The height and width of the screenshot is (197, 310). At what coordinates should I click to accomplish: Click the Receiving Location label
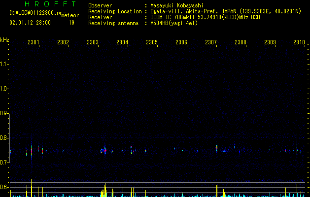tap(115, 11)
